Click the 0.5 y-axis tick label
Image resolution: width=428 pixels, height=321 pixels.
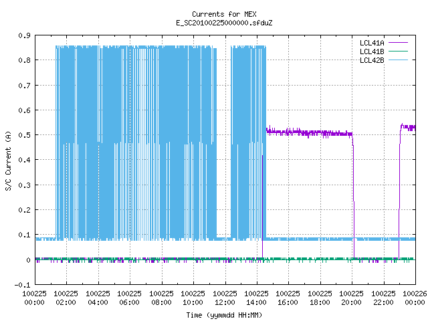point(24,135)
